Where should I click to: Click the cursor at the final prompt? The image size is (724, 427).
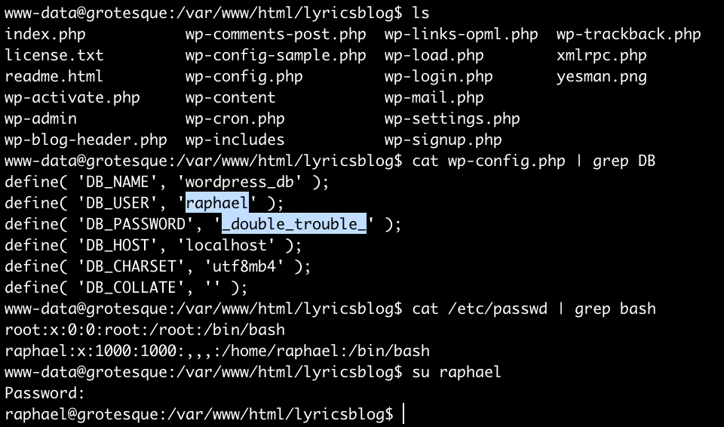405,414
